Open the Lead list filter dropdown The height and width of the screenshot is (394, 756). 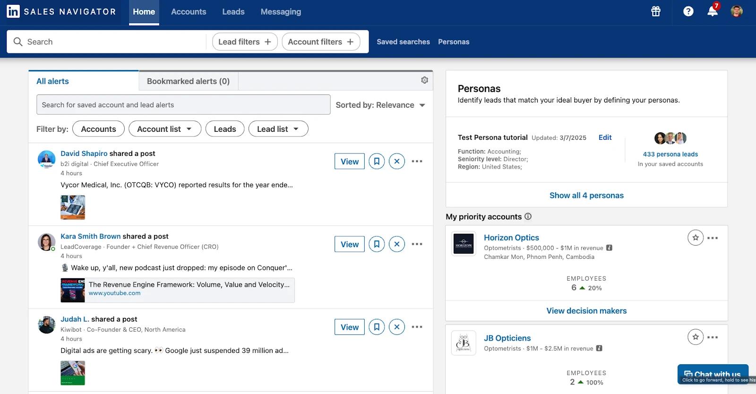tap(278, 129)
